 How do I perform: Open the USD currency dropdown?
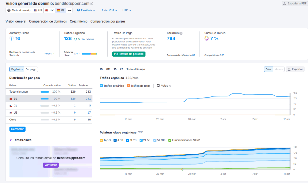(127, 10)
